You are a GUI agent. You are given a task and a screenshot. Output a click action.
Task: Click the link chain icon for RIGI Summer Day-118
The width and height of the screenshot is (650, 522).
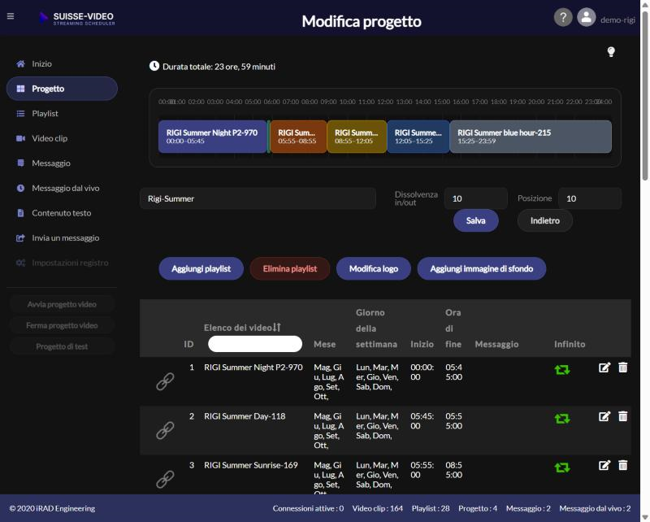click(x=165, y=430)
